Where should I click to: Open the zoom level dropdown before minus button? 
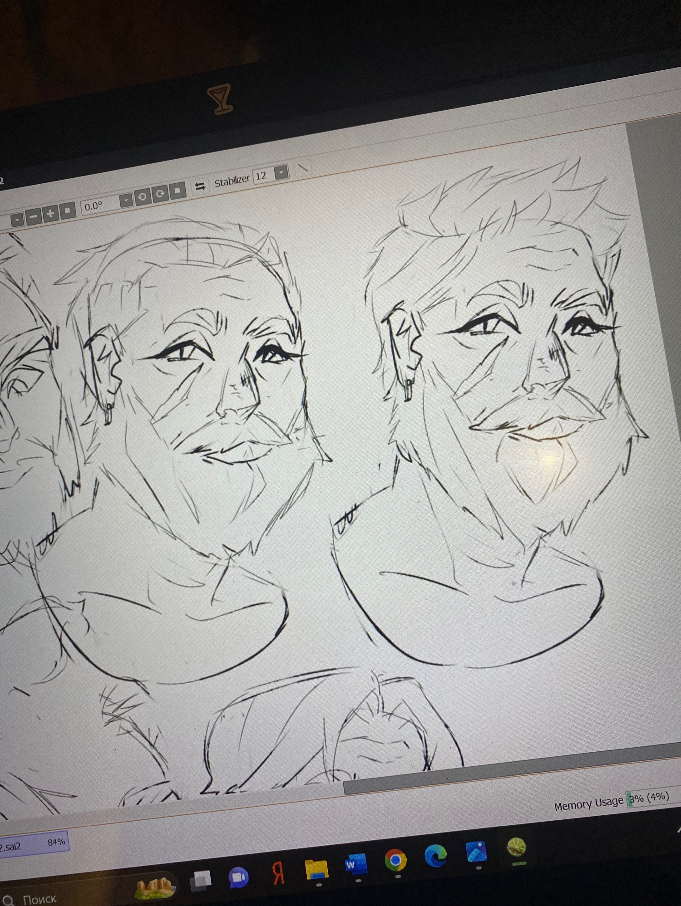pyautogui.click(x=17, y=220)
